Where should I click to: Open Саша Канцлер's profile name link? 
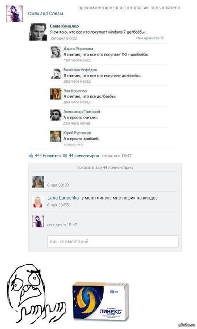tap(64, 26)
